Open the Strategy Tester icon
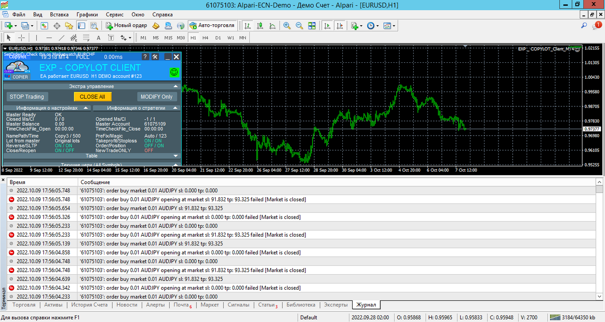This screenshot has height=322, width=605. (94, 25)
